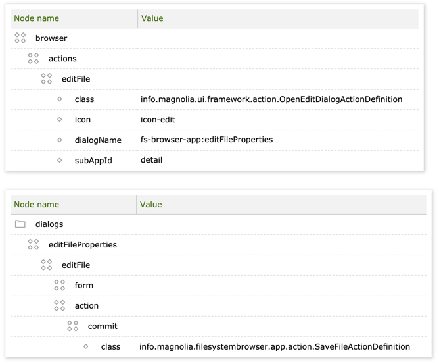Click the property icon beside dialogName

pos(60,140)
